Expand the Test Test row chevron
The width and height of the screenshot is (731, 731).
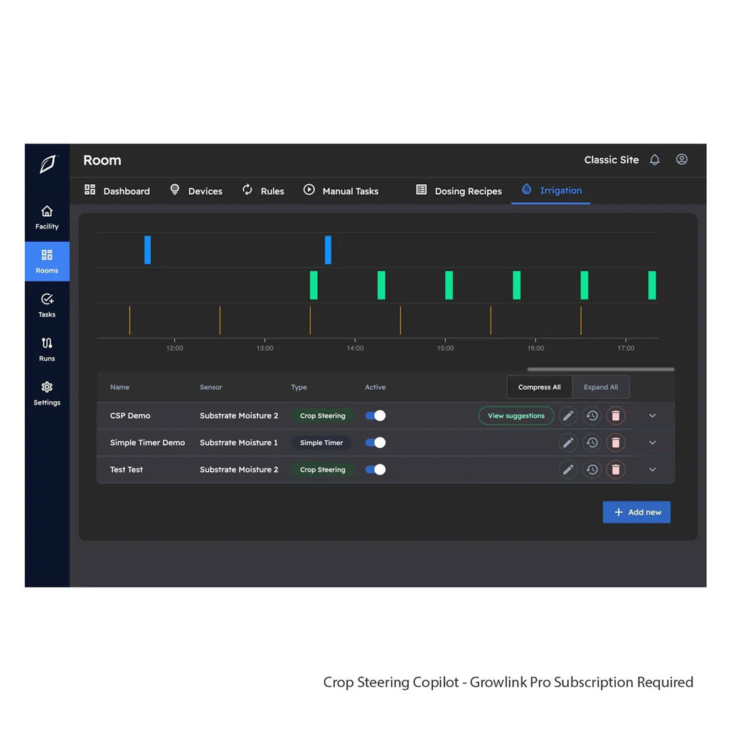tap(652, 470)
